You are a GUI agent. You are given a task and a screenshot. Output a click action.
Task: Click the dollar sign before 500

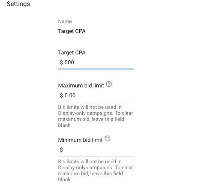61,63
